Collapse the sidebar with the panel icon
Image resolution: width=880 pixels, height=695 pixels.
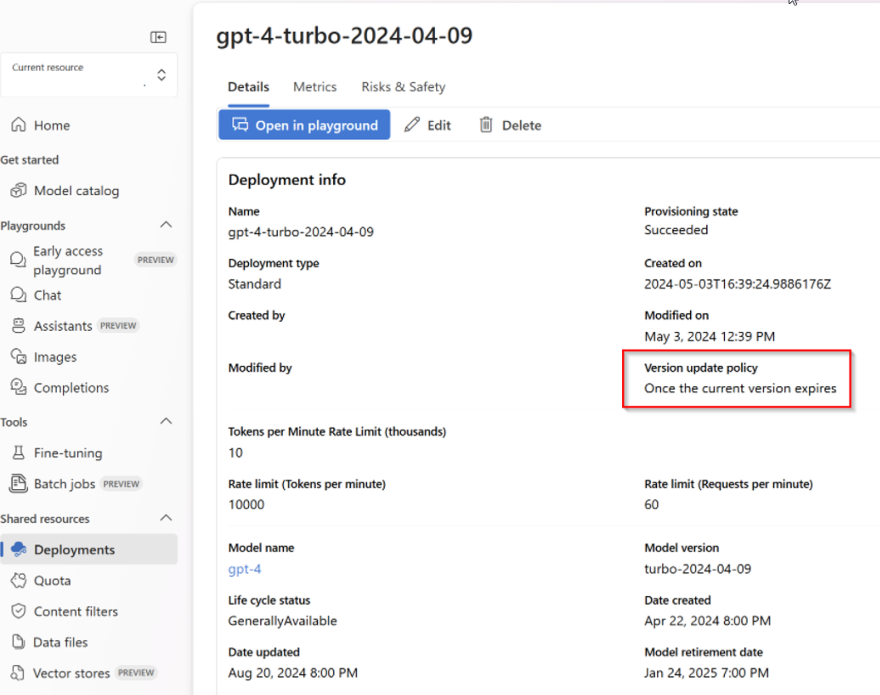(x=158, y=37)
